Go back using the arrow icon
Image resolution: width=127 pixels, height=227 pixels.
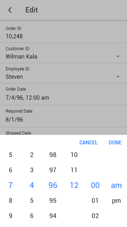coord(10,10)
